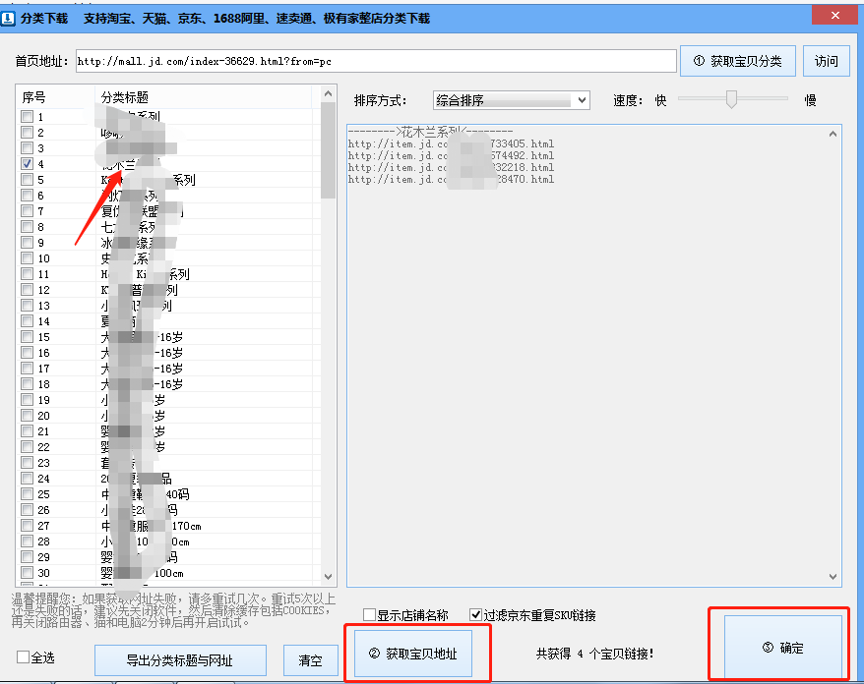
Task: Click the 花木兰系列 header line in results
Action: (430, 132)
